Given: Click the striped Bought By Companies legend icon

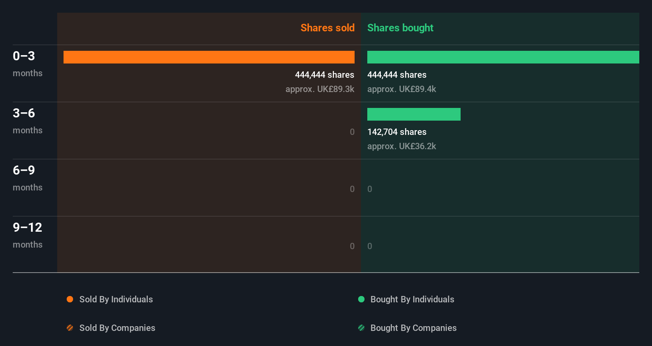Looking at the screenshot, I should click(361, 328).
